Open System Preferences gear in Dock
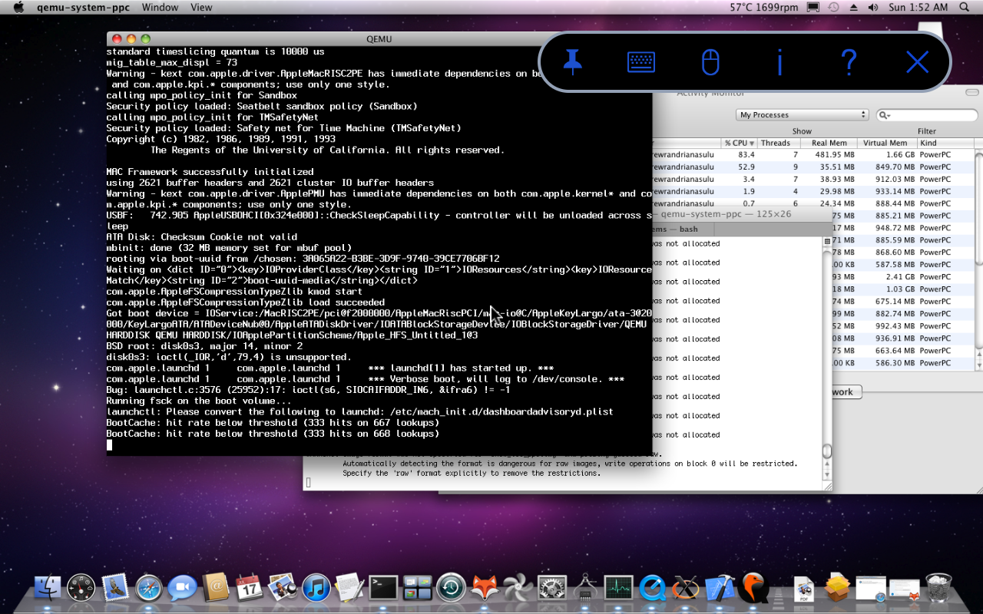 (551, 589)
